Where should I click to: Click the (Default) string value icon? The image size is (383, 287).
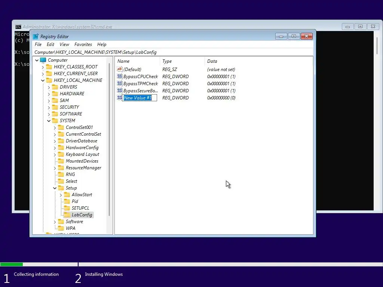[119, 69]
